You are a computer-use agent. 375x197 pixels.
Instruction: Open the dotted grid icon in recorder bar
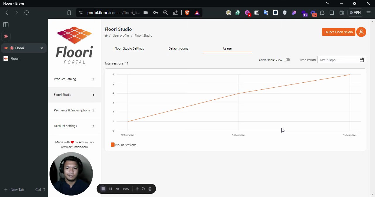click(x=137, y=189)
